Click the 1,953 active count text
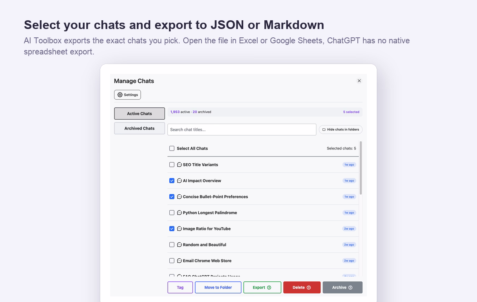 pyautogui.click(x=180, y=112)
